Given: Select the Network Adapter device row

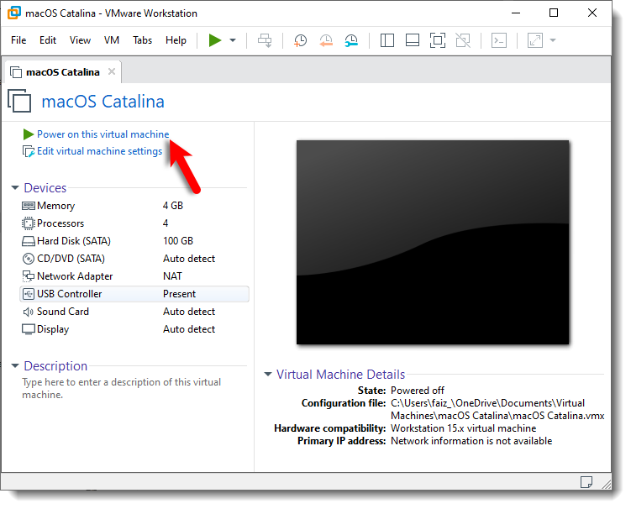Looking at the screenshot, I should (x=134, y=276).
